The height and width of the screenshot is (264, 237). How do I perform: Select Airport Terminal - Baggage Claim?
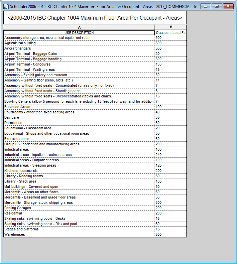pos(79,54)
